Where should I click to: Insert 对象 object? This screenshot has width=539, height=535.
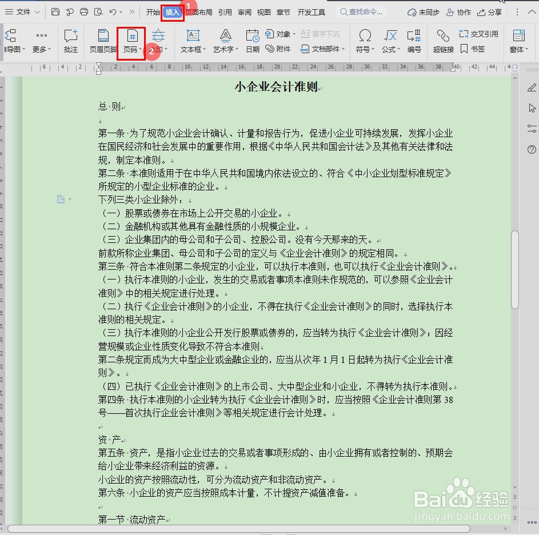coord(280,34)
